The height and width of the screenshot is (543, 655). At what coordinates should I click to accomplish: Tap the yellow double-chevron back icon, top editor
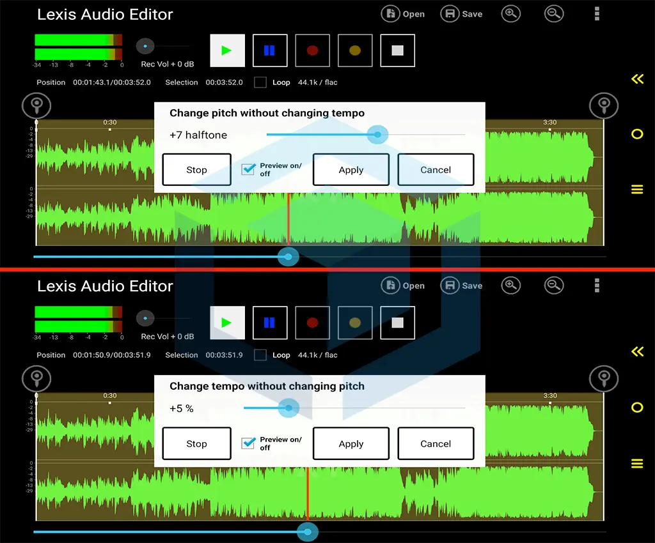637,79
